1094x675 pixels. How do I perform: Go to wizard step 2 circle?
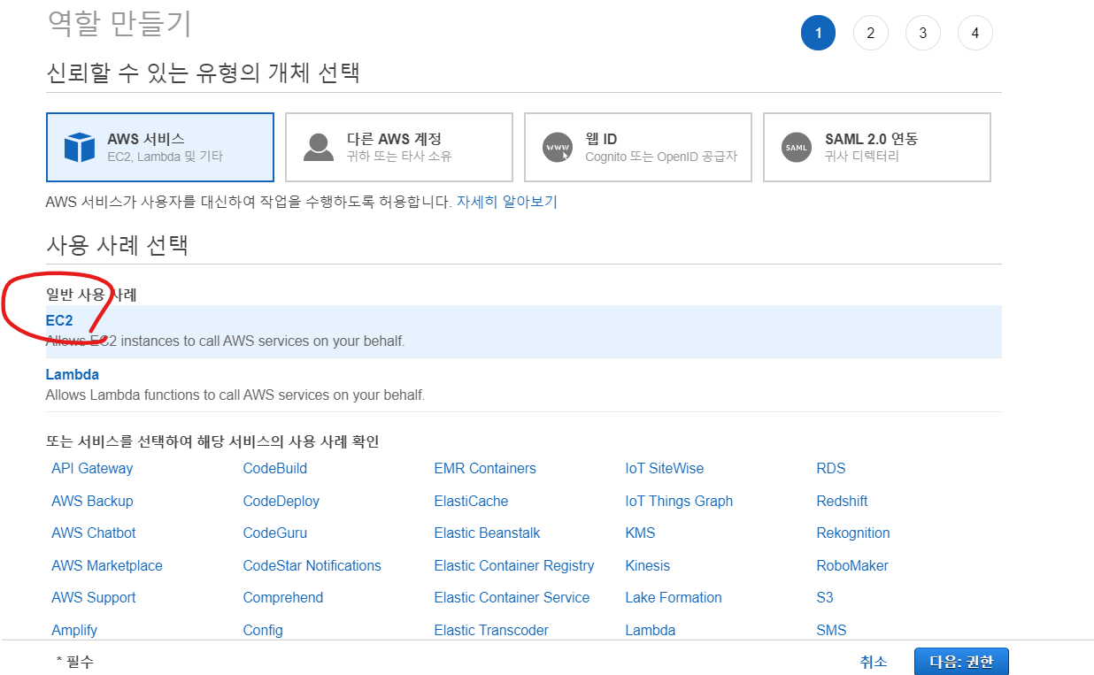point(871,33)
